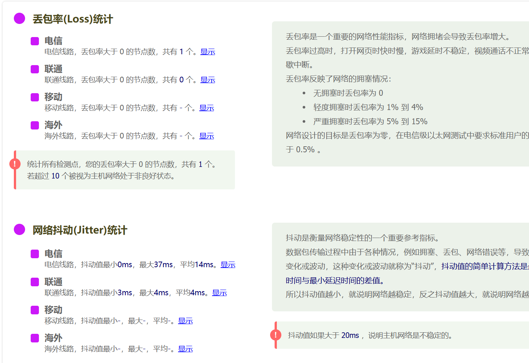Click the red warning icon beside 20ms jitter note
529x363 pixels.
pyautogui.click(x=276, y=335)
